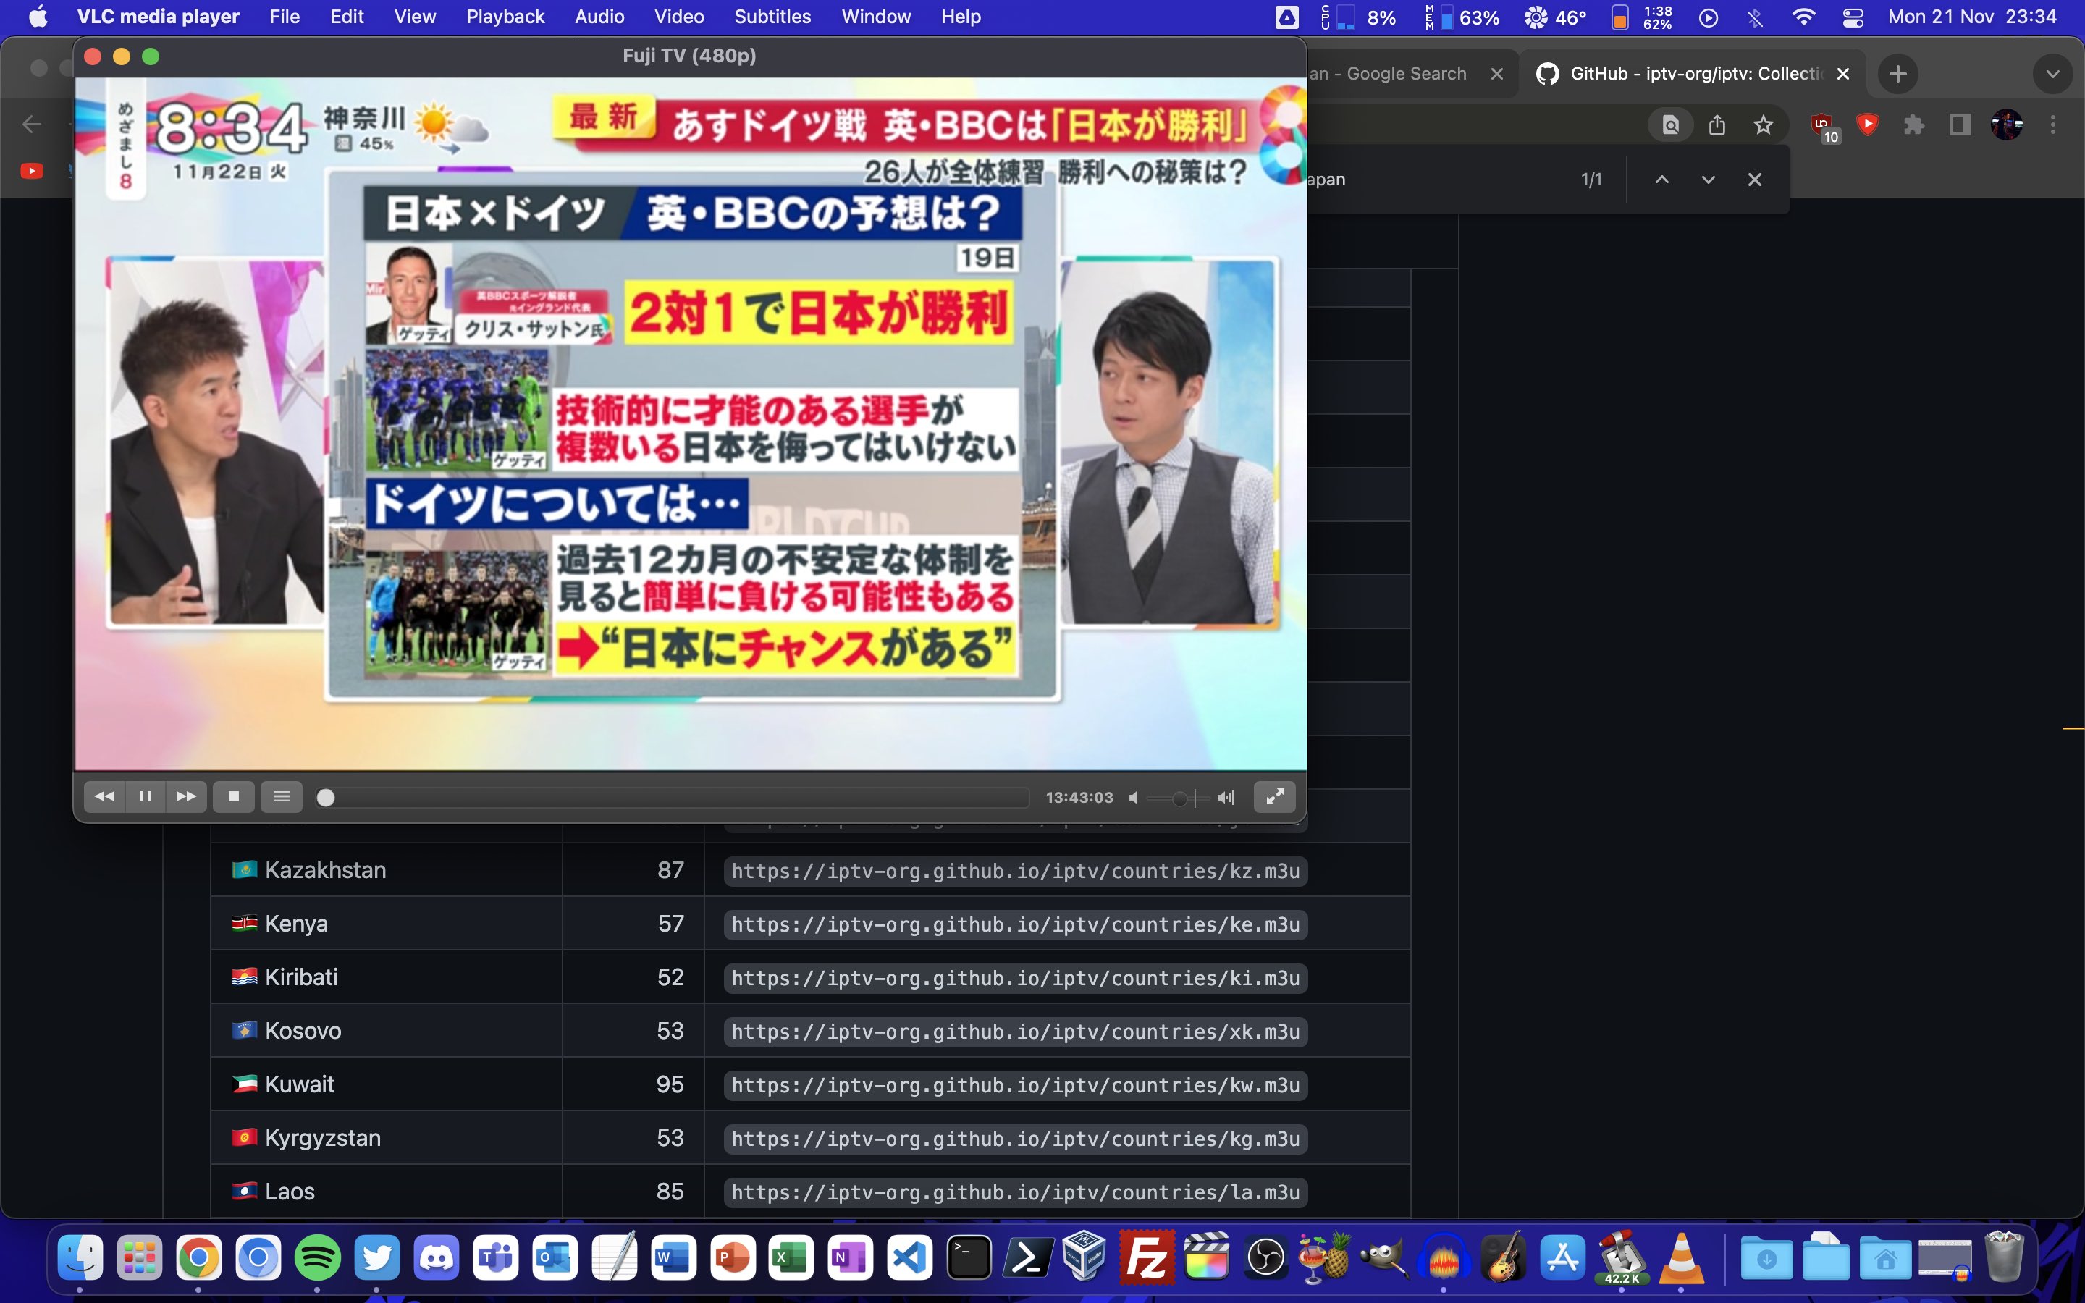Go to next find-in-page result
2085x1303 pixels.
coord(1708,180)
